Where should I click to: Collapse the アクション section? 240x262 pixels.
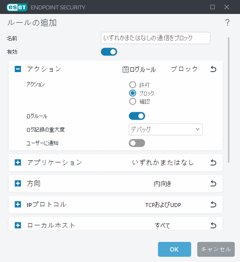tap(18, 69)
